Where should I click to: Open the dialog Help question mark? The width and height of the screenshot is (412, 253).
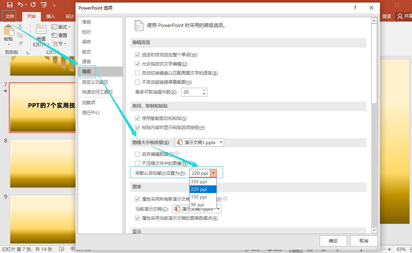355,8
